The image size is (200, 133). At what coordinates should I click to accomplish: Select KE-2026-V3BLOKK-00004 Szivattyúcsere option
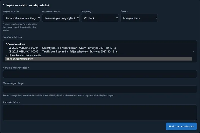[99, 48]
